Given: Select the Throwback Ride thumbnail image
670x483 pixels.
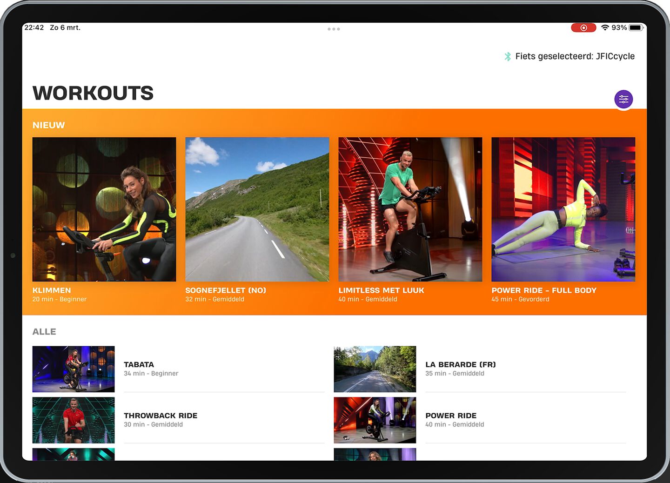Looking at the screenshot, I should point(74,420).
